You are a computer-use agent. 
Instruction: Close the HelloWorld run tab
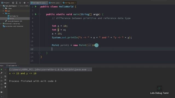18,66
